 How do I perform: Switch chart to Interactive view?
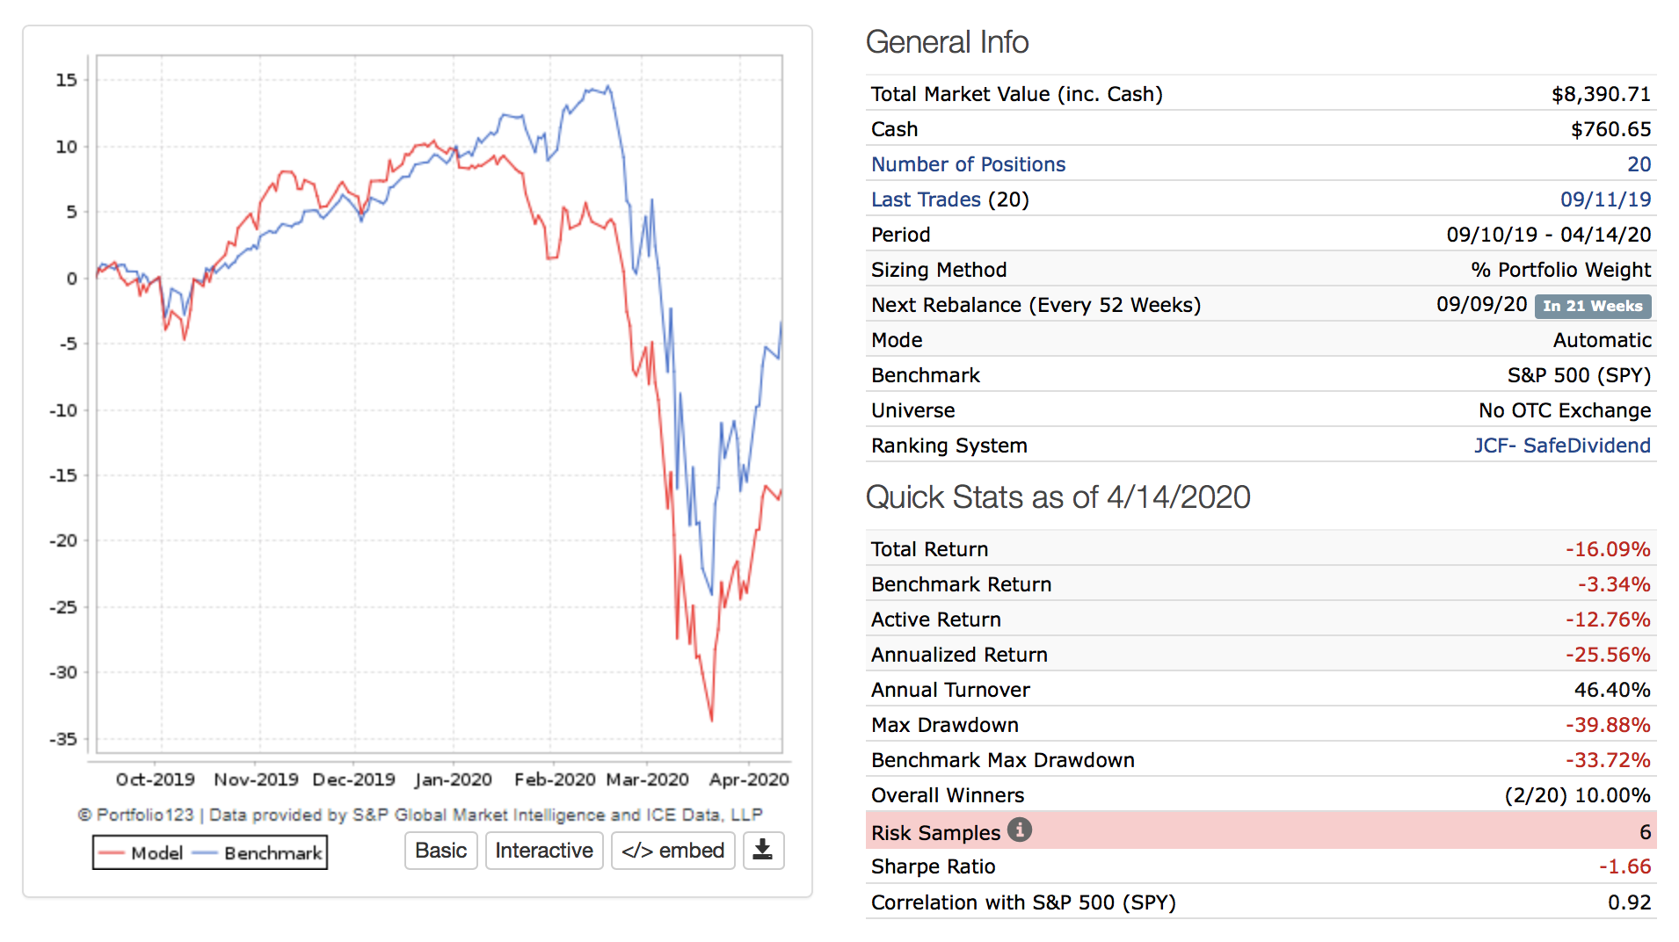pyautogui.click(x=543, y=851)
